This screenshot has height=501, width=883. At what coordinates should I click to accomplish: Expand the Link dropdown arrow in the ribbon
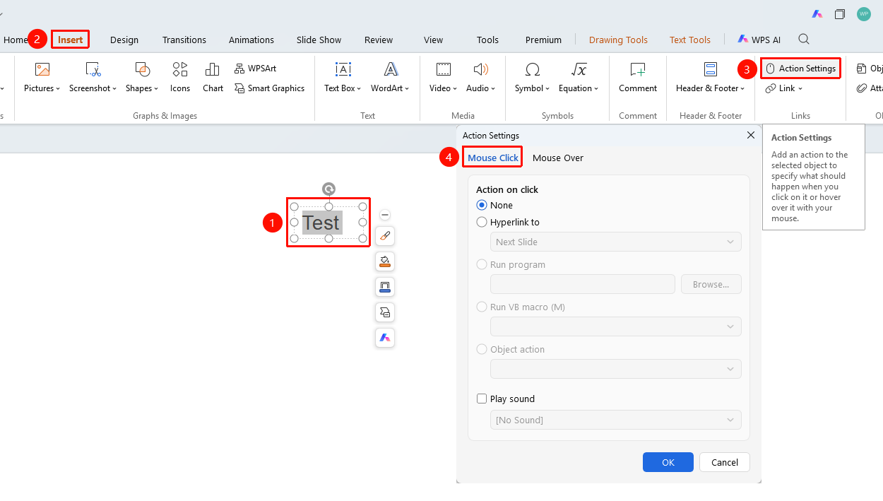pyautogui.click(x=800, y=88)
